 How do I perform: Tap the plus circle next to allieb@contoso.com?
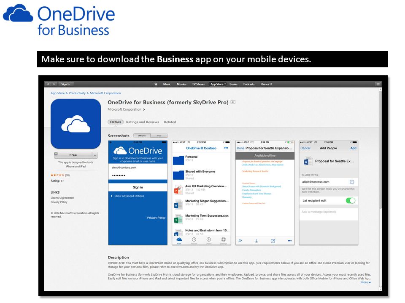[352, 182]
